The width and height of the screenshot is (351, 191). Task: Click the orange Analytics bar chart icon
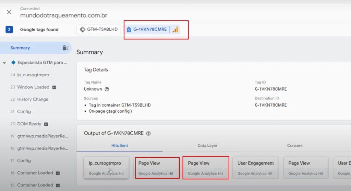coord(175,30)
